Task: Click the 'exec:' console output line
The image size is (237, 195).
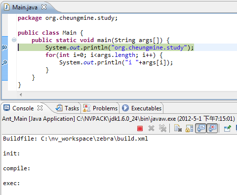Action: pyautogui.click(x=11, y=183)
